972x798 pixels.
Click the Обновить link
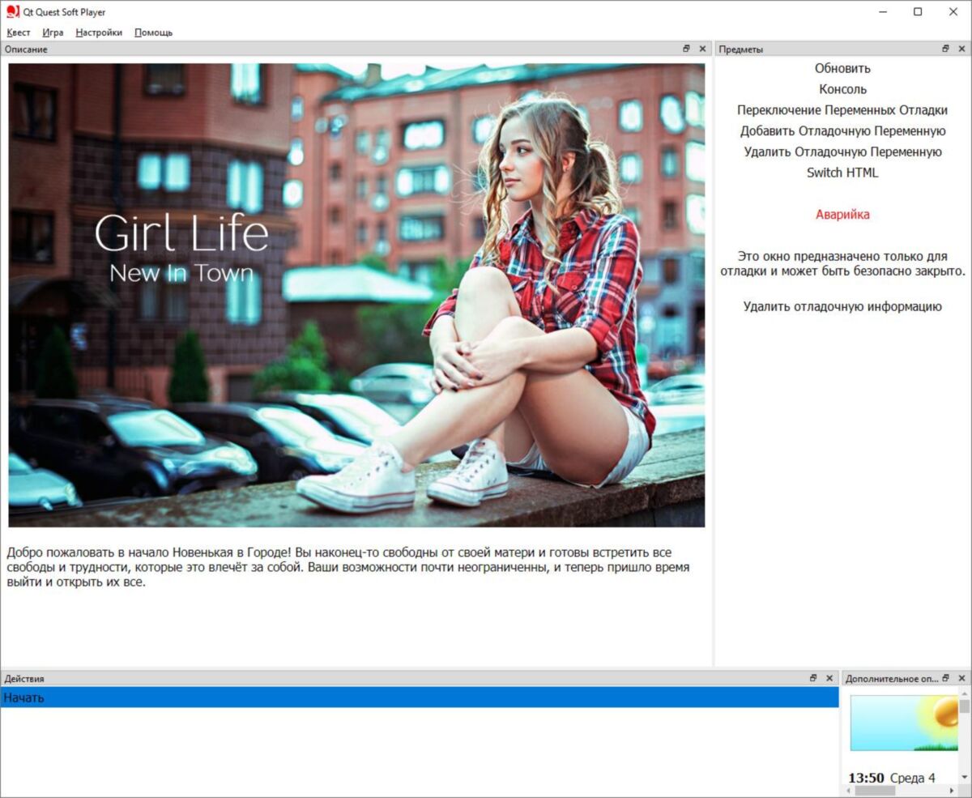tap(842, 69)
